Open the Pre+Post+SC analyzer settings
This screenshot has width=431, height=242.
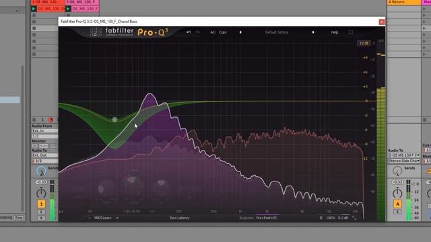[267, 218]
